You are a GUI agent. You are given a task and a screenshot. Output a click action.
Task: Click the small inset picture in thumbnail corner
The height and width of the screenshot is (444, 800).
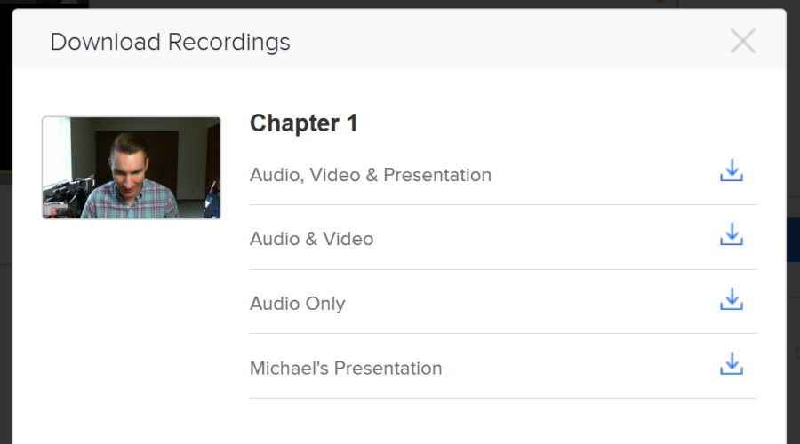point(56,210)
